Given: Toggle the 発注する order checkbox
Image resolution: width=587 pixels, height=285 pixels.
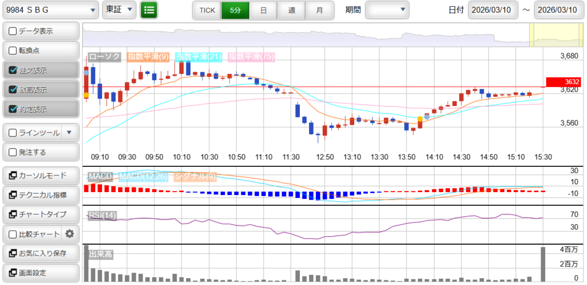Looking at the screenshot, I should [13, 153].
